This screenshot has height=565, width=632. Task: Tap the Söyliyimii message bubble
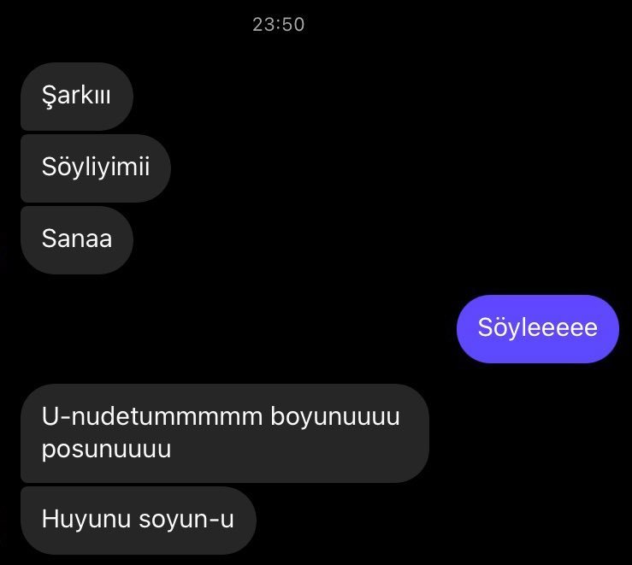(x=96, y=168)
